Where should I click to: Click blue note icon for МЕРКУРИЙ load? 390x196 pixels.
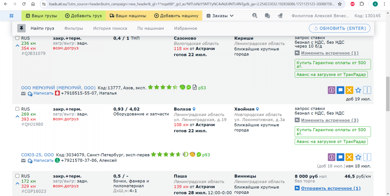click(340, 90)
